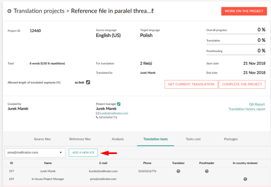Click the edit icon next to project title
Viewport: 271px width, 187px height.
tap(152, 11)
